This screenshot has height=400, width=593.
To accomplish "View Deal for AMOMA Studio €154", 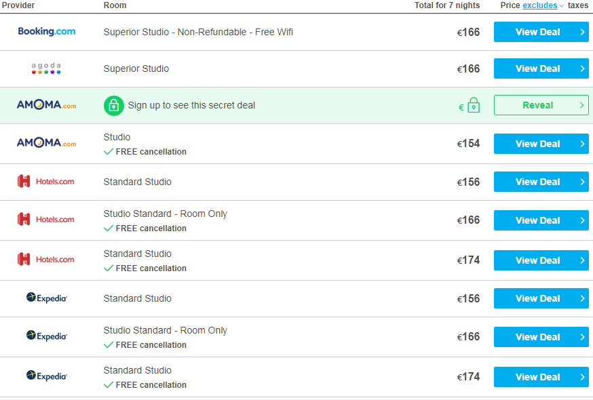I will pyautogui.click(x=541, y=144).
